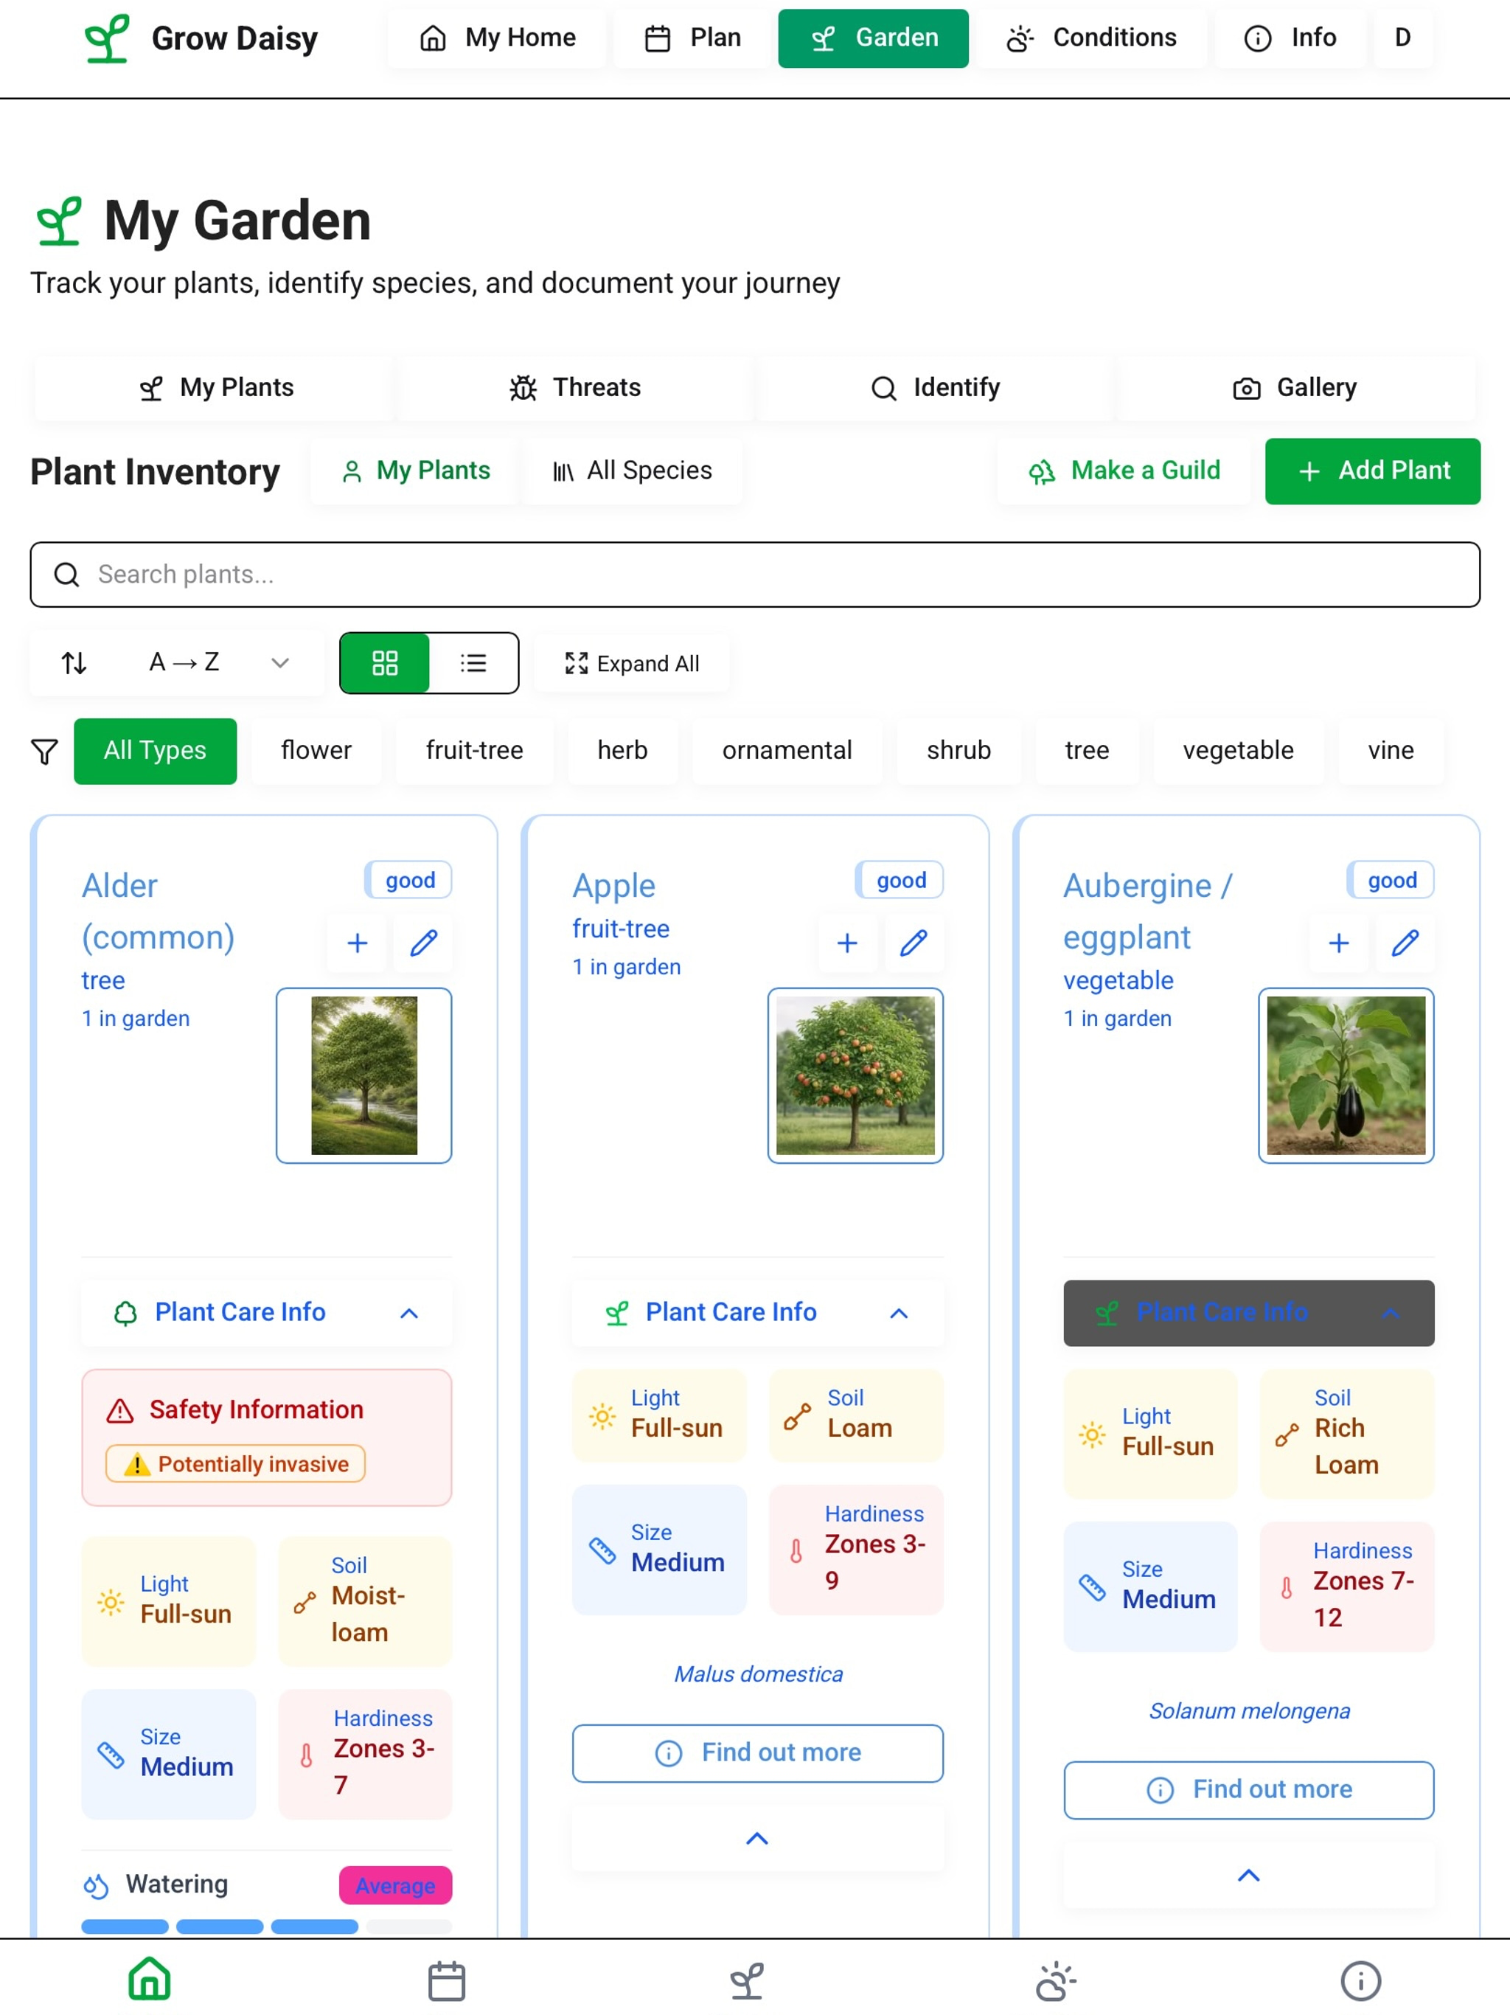Select the All Types filter chip
1510x2015 pixels.
(155, 752)
